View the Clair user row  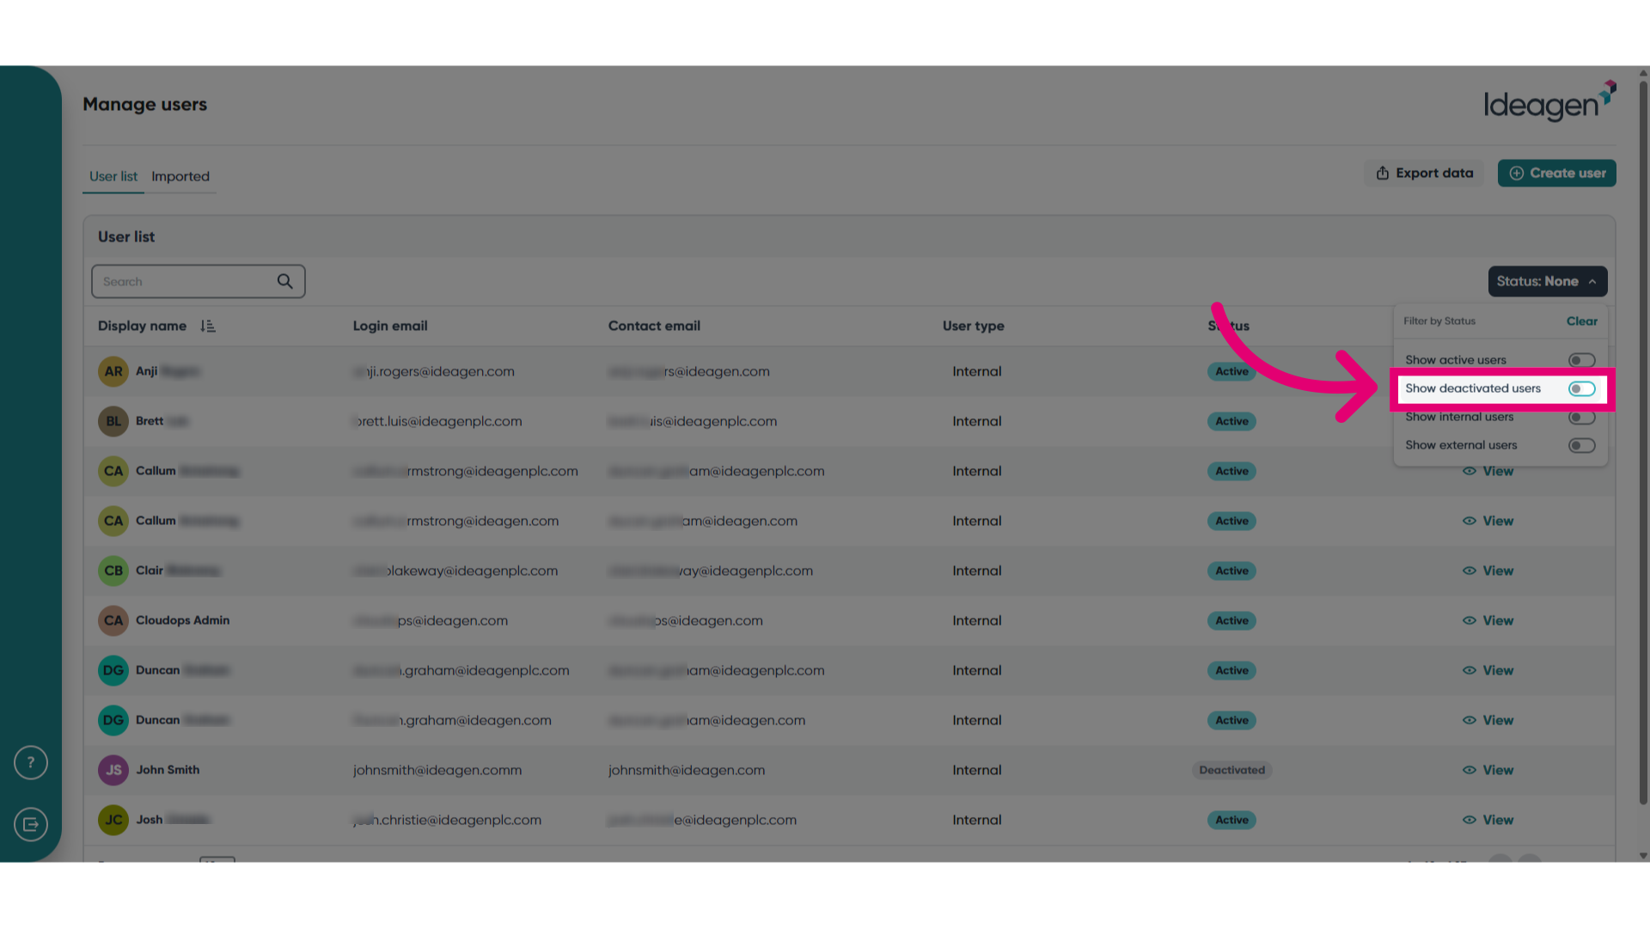[1488, 571]
